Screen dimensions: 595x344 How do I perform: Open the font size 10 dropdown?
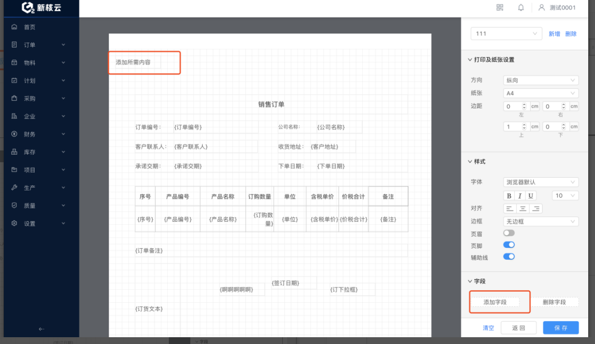coord(565,196)
